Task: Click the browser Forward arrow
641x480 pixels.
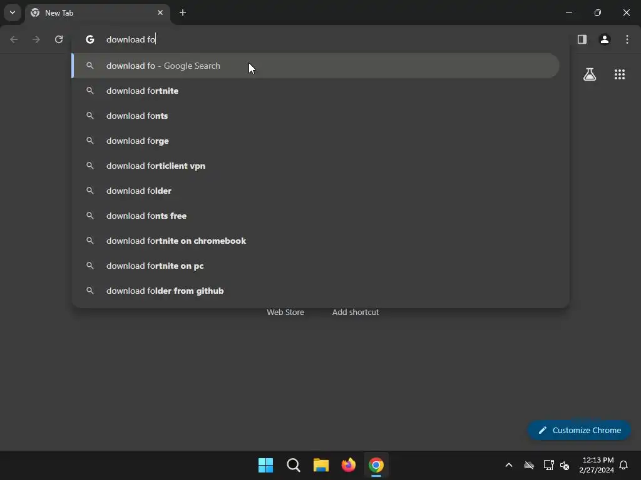Action: click(36, 39)
